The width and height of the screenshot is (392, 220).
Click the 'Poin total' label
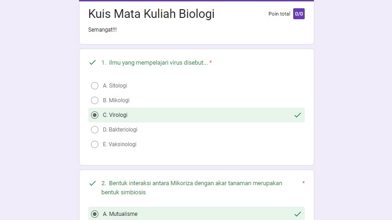[279, 14]
